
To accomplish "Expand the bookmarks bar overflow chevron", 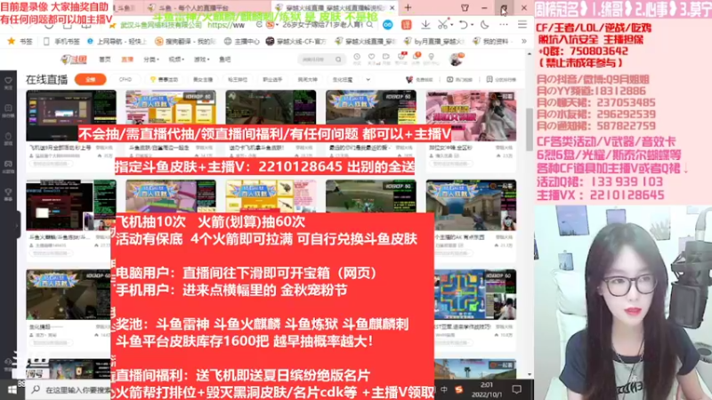I will tap(523, 41).
